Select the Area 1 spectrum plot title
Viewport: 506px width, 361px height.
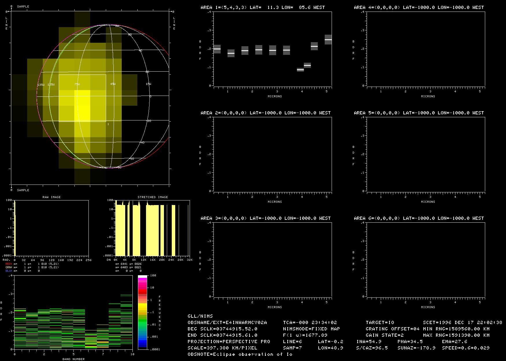(x=263, y=8)
